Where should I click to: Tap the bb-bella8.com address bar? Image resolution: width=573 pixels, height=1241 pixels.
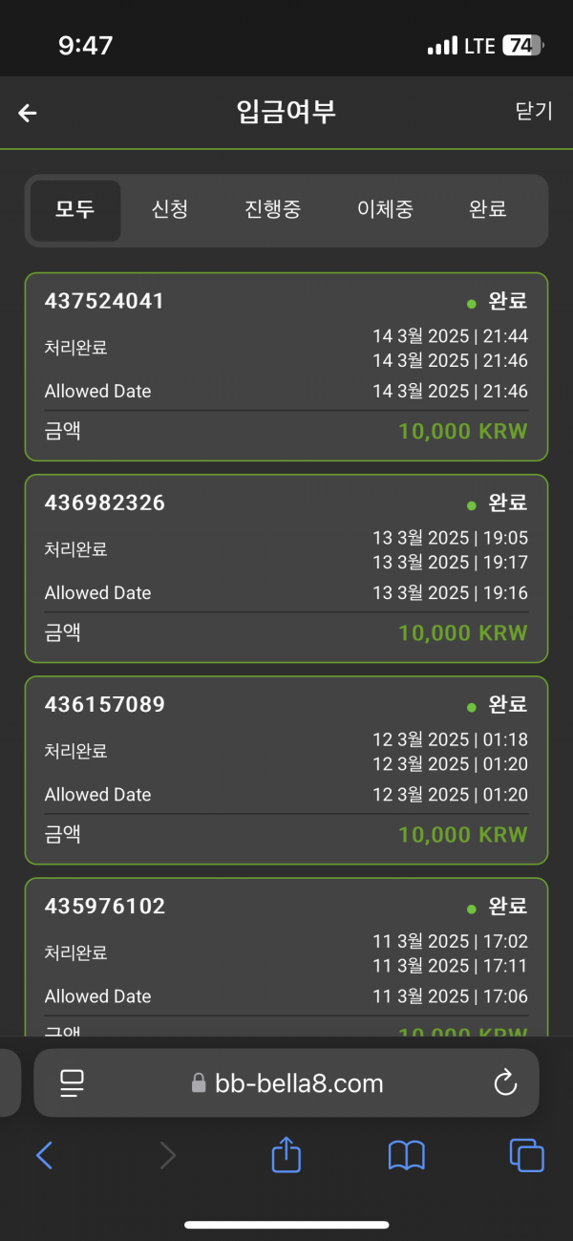(x=286, y=1082)
